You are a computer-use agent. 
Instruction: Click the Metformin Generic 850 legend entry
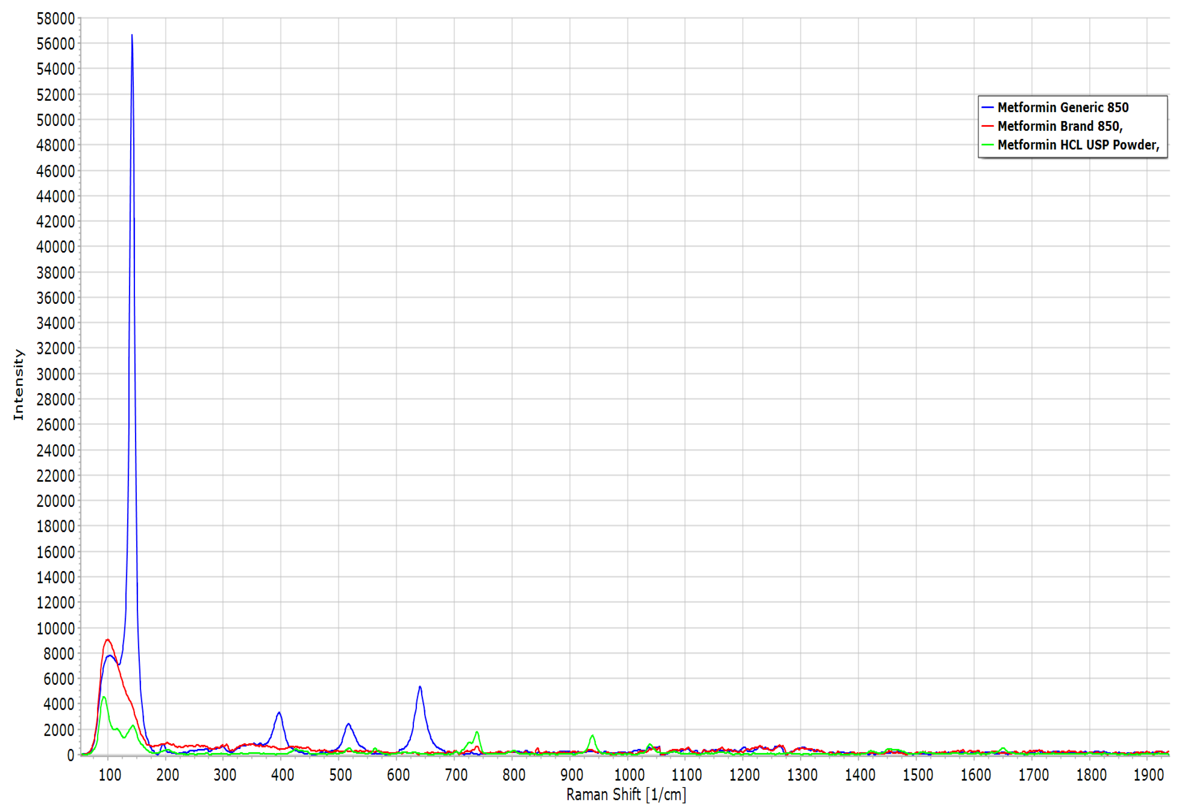click(x=1063, y=107)
